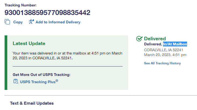Open See All Tracking History
Viewport: 197px width, 110px height.
[x=162, y=63]
